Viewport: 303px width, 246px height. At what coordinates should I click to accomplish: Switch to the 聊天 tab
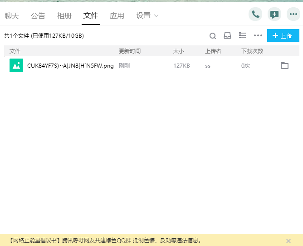click(12, 16)
